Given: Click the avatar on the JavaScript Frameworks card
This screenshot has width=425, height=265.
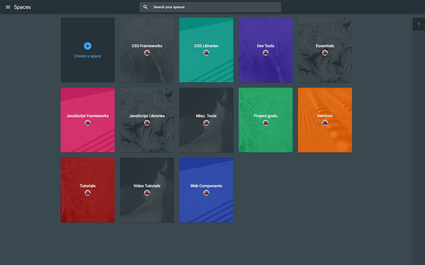Looking at the screenshot, I should tap(87, 123).
